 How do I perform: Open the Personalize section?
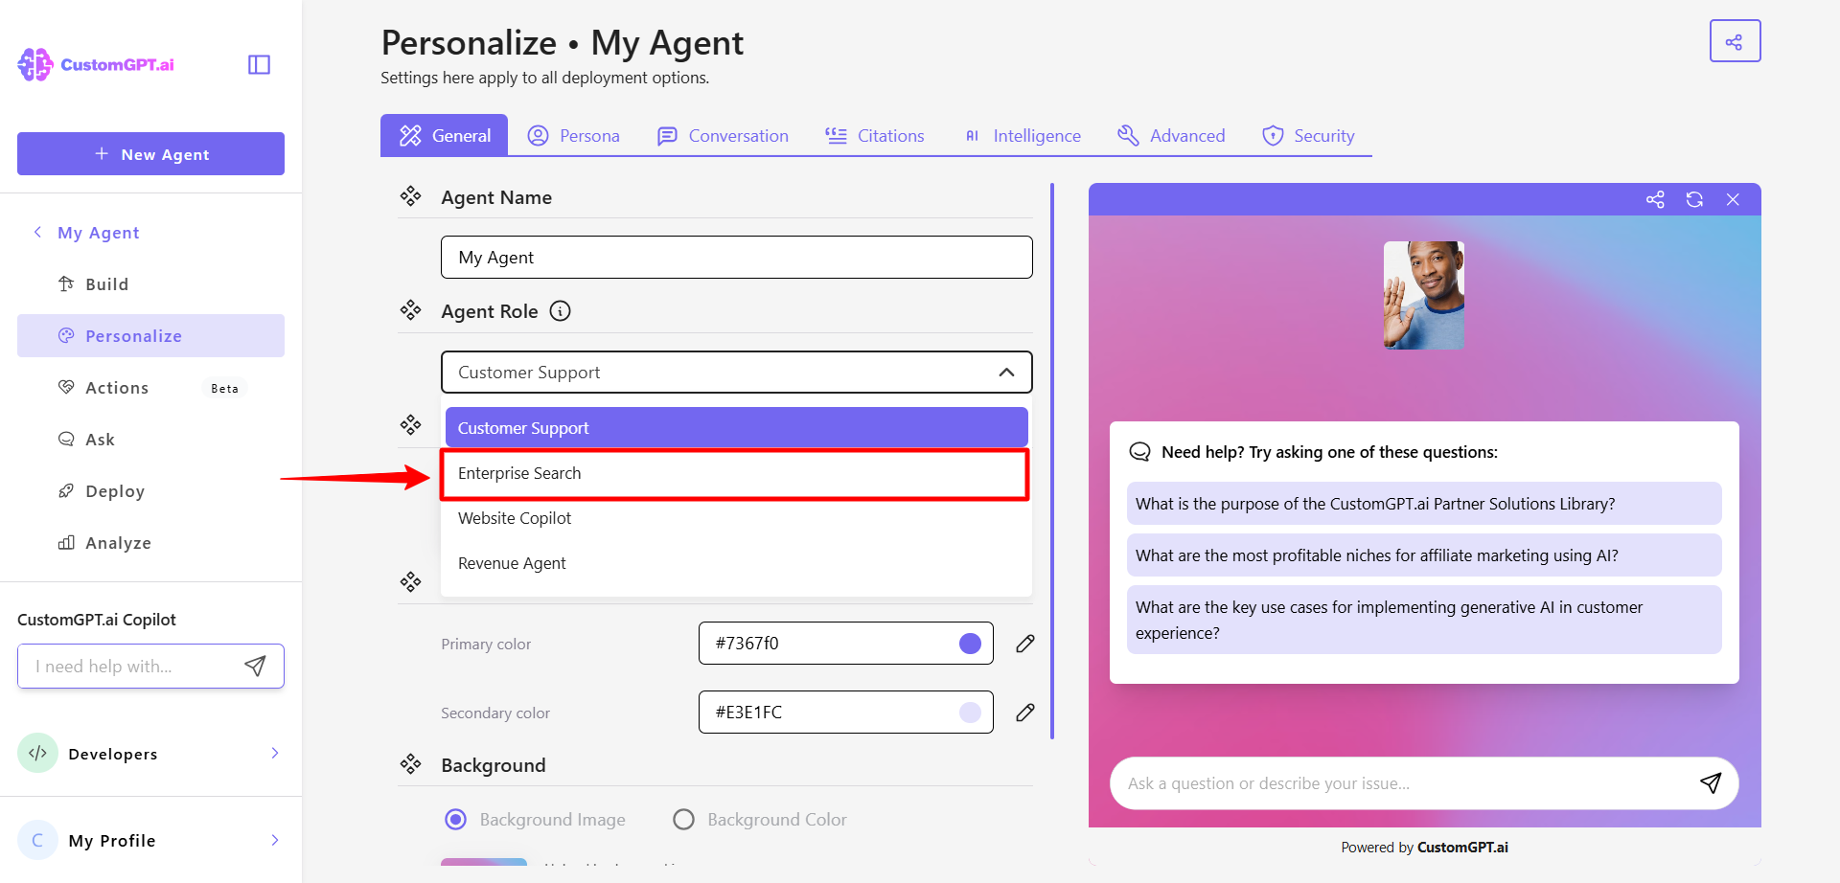pyautogui.click(x=150, y=336)
